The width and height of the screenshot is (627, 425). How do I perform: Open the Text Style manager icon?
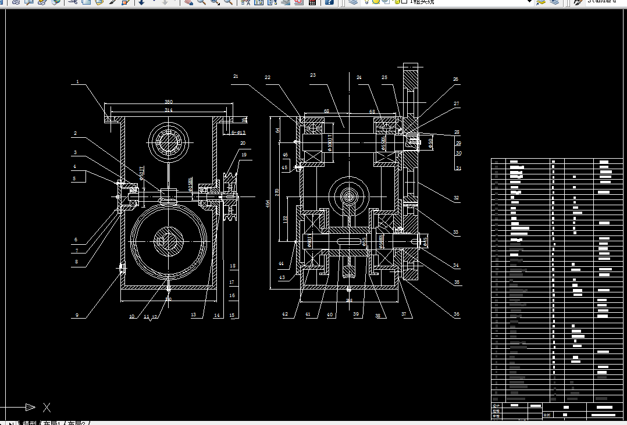point(578,2)
